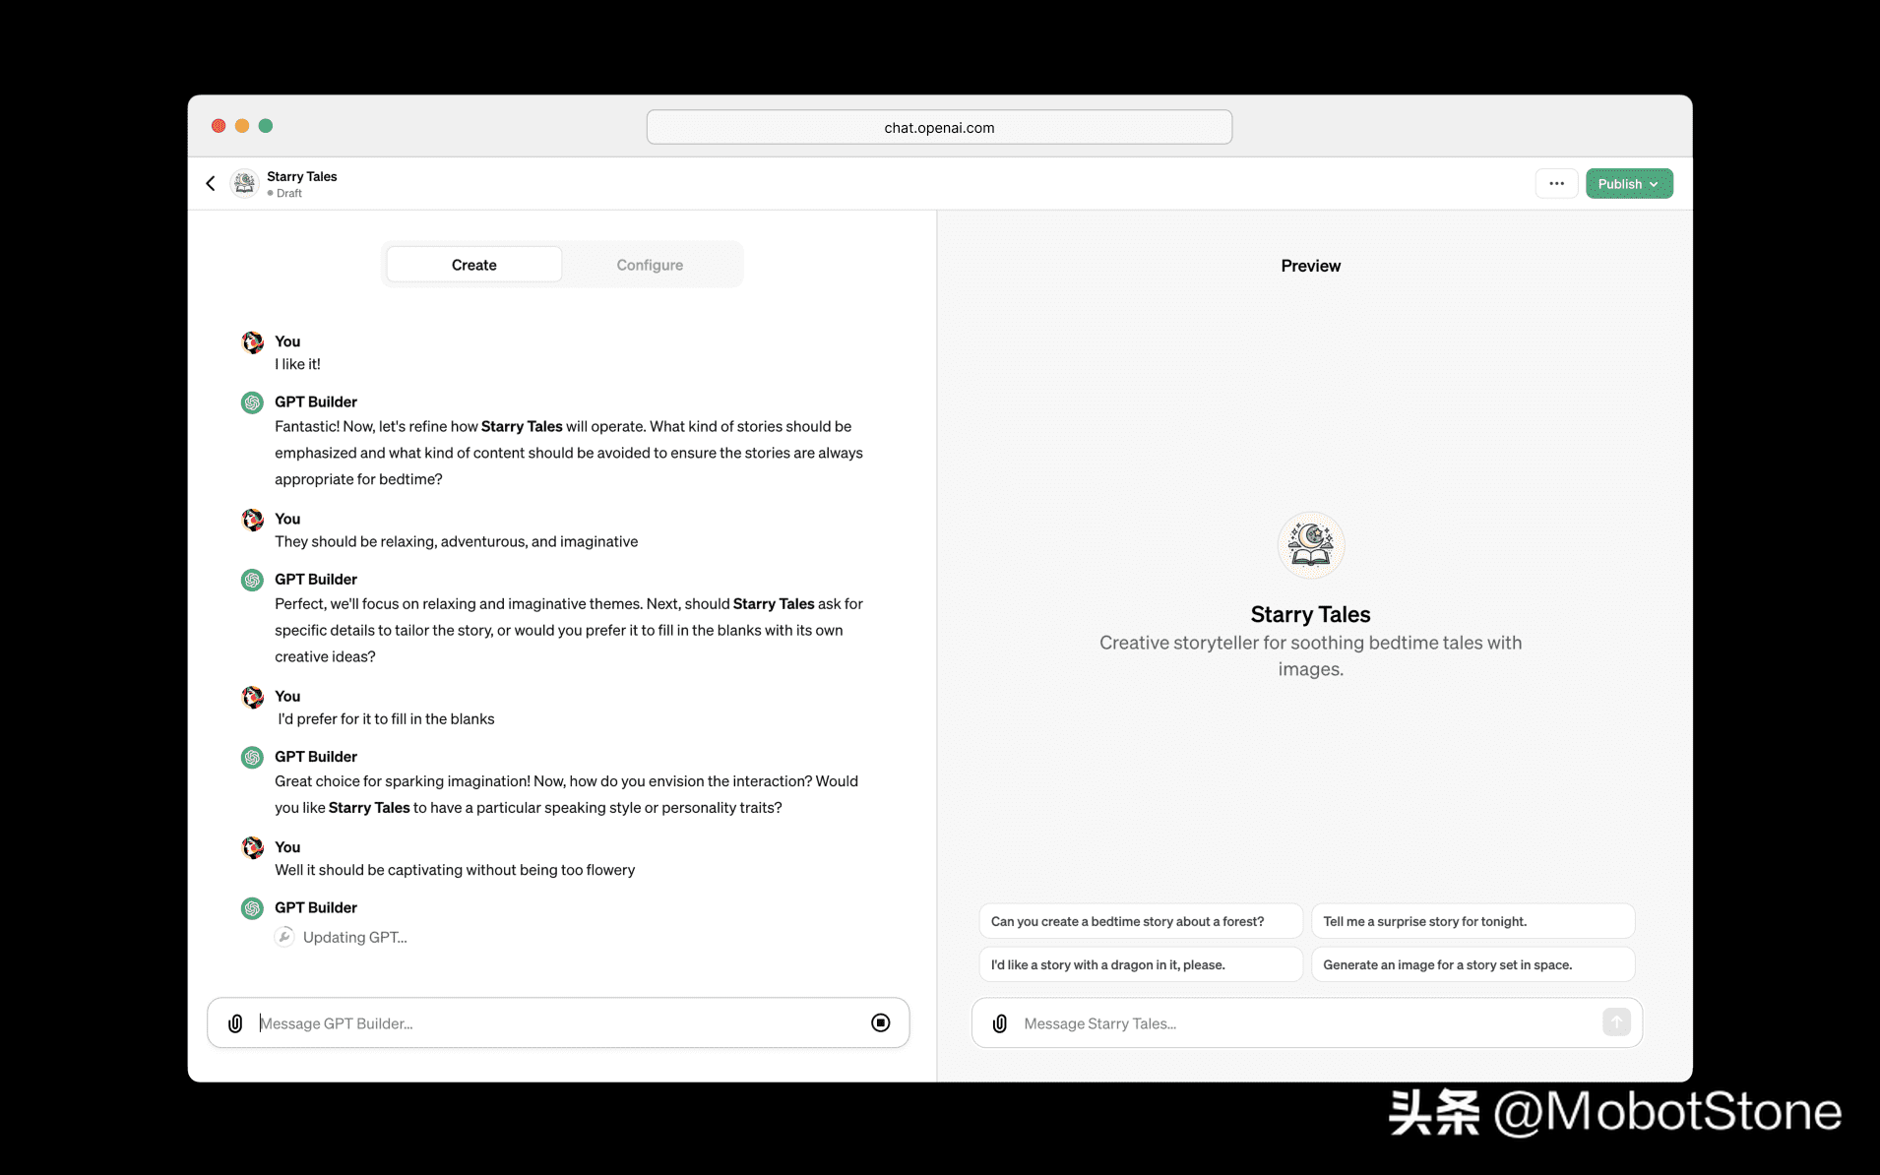
Task: Click 'Well it should be captivating without being too flowery'
Action: pyautogui.click(x=455, y=870)
